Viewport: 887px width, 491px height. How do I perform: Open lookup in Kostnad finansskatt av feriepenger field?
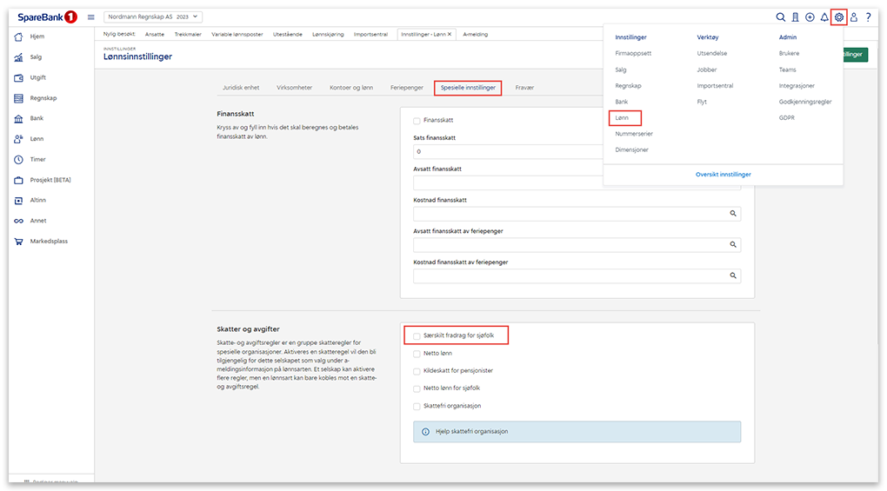pos(732,275)
